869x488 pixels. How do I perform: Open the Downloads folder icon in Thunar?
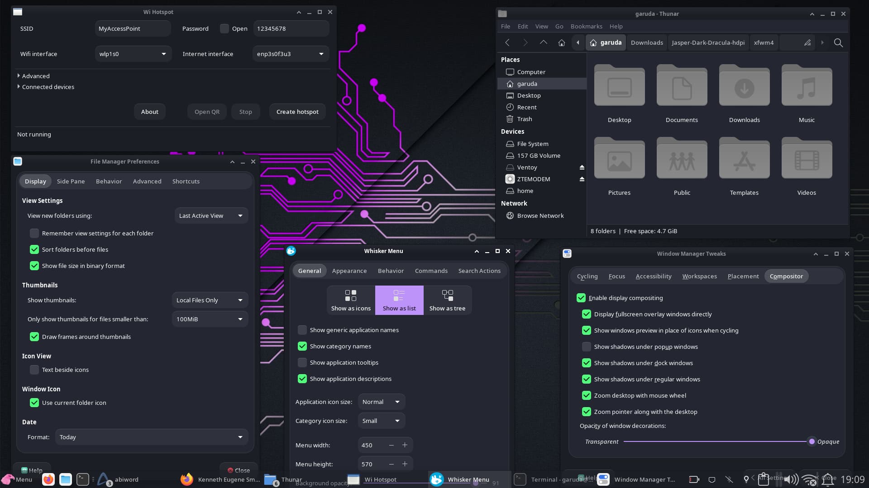coord(744,85)
